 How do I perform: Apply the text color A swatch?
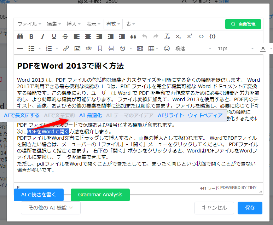263,48
